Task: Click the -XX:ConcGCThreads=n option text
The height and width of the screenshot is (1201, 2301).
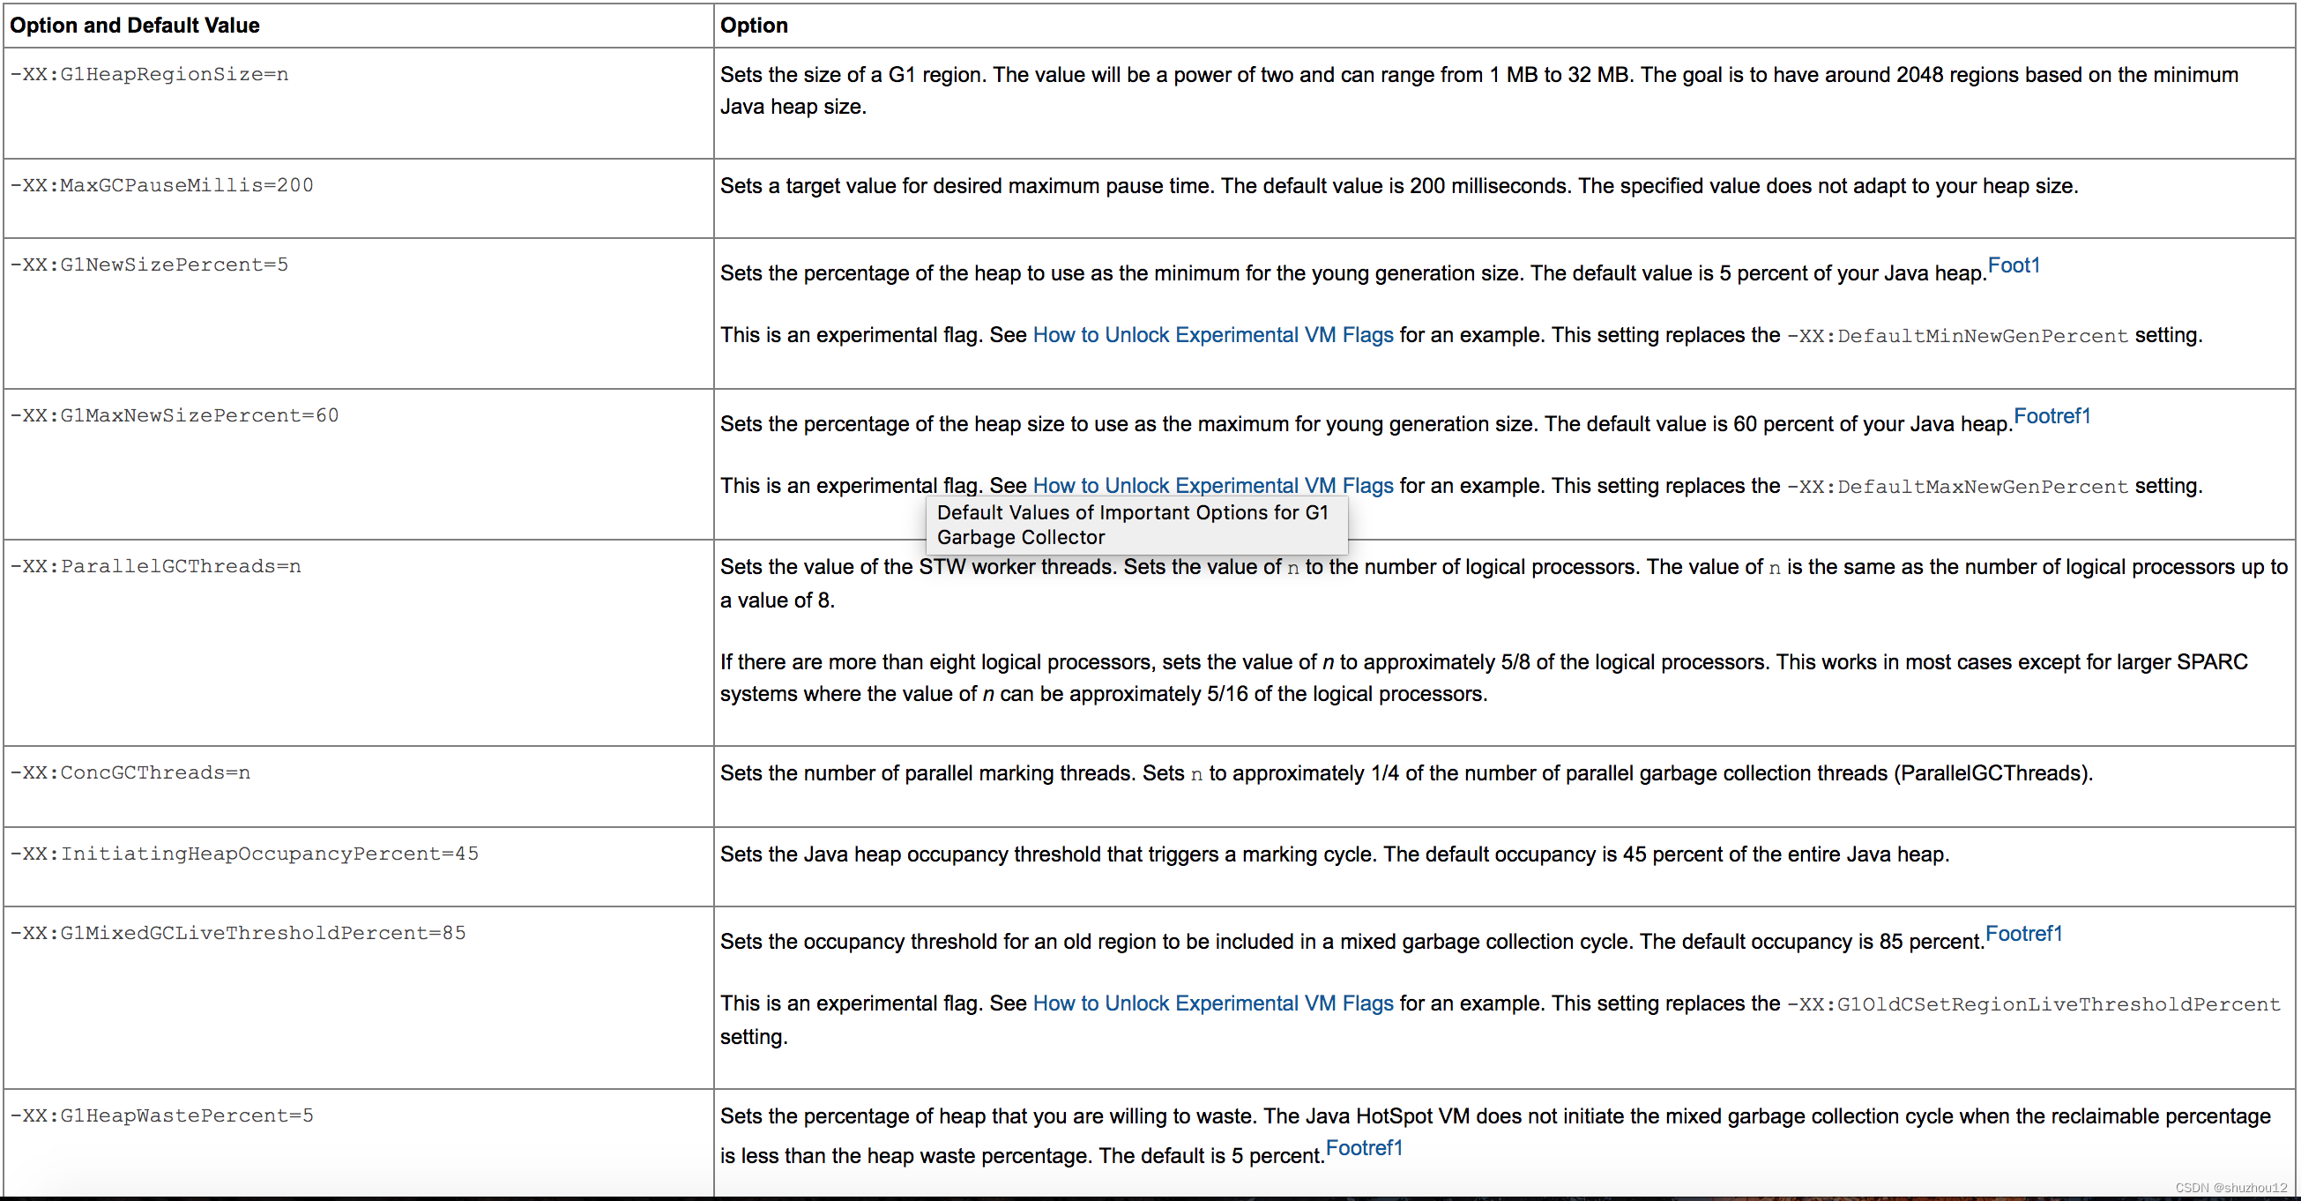Action: tap(130, 773)
